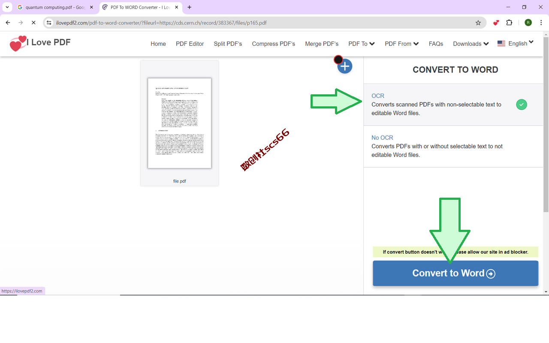549x343 pixels.
Task: Click the green OCR selected checkmark
Action: tap(522, 105)
